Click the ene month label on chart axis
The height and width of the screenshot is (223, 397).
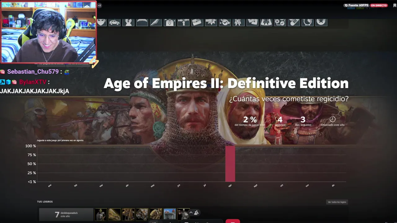[50, 185]
